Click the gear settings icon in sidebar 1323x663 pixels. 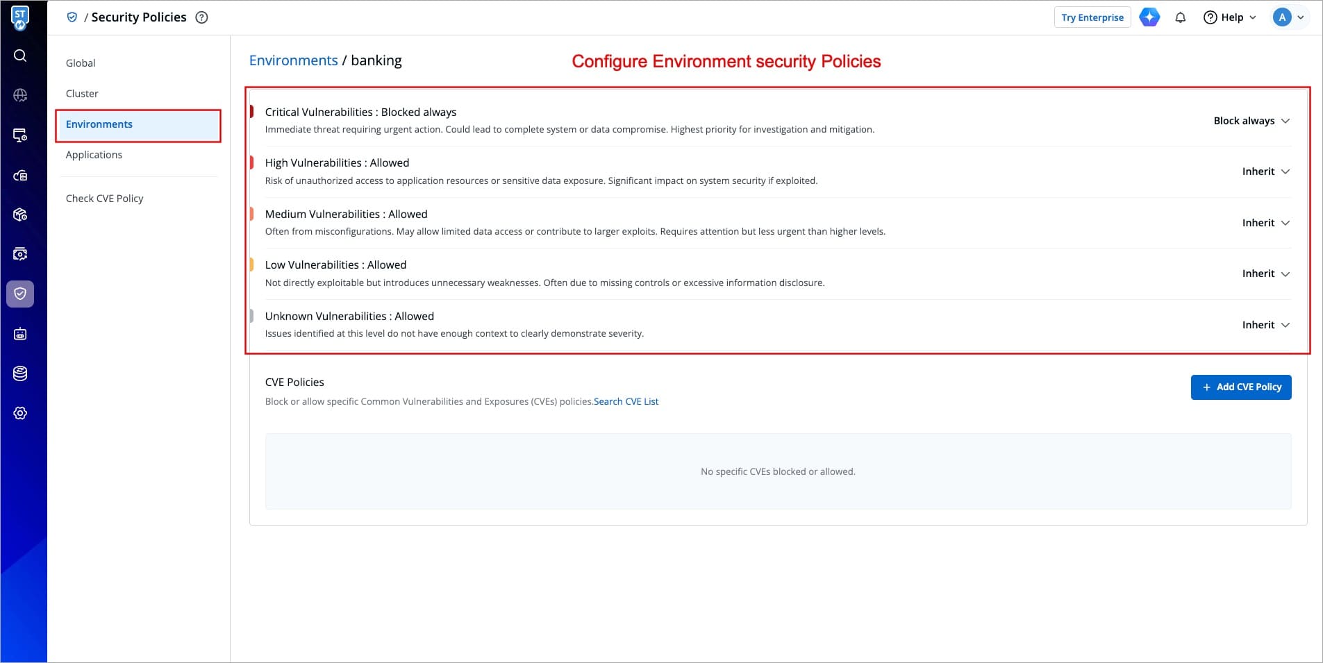pyautogui.click(x=20, y=413)
